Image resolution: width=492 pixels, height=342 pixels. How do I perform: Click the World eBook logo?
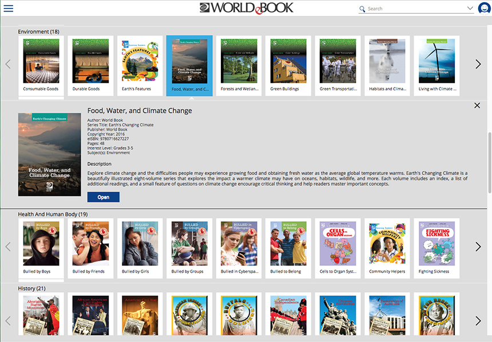pos(247,8)
